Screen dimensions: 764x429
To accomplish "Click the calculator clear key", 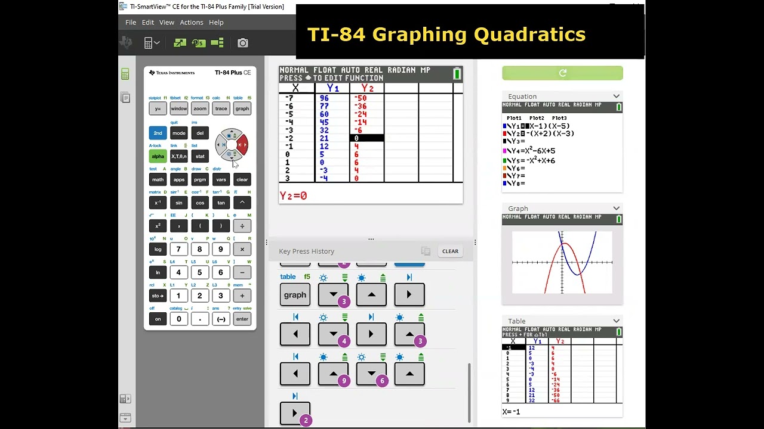I will pyautogui.click(x=242, y=179).
